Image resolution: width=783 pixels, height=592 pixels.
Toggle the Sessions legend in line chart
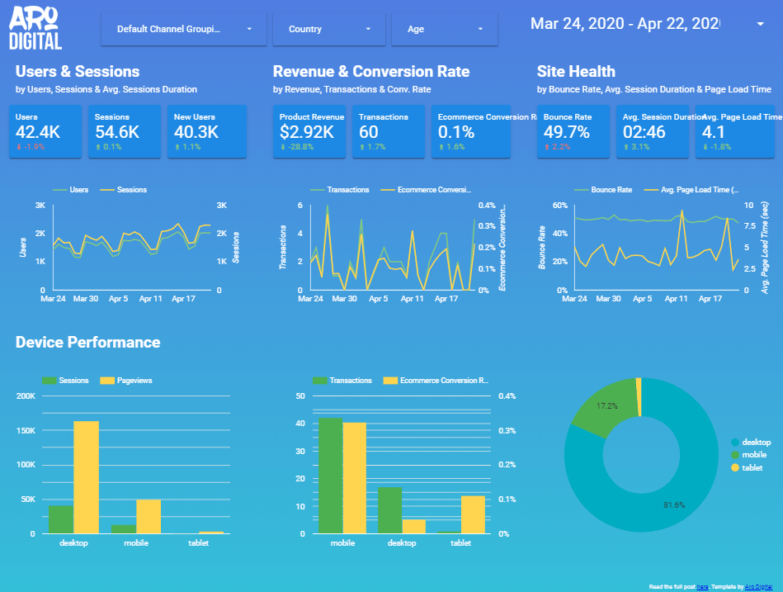point(123,190)
